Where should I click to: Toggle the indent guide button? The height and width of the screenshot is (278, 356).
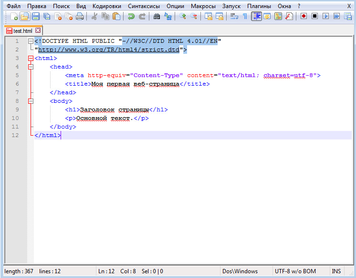pos(256,16)
